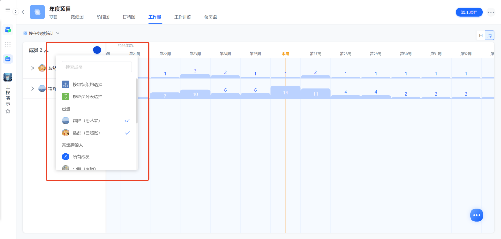This screenshot has width=501, height=239.
Task: Open the more options ellipsis at top right
Action: [491, 12]
